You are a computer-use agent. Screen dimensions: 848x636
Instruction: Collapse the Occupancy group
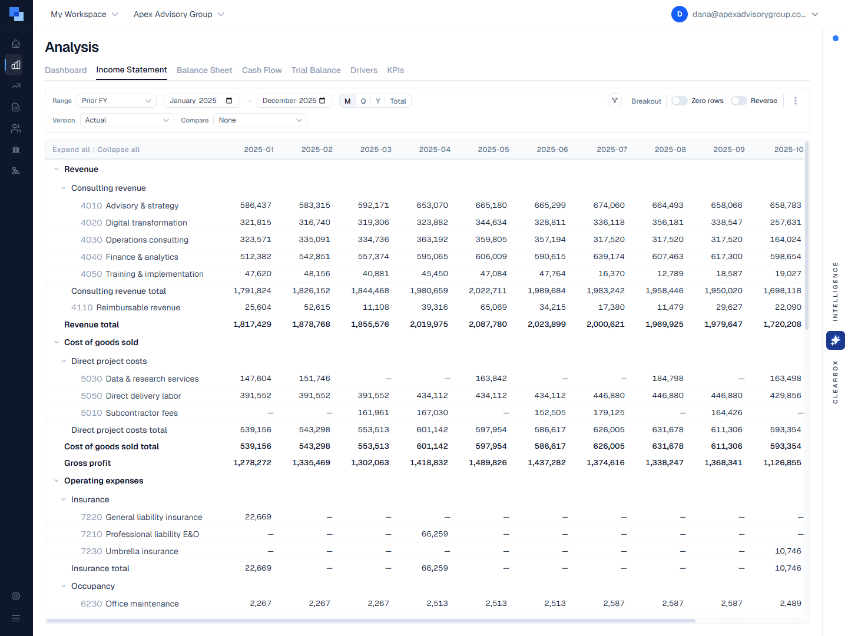pos(64,586)
